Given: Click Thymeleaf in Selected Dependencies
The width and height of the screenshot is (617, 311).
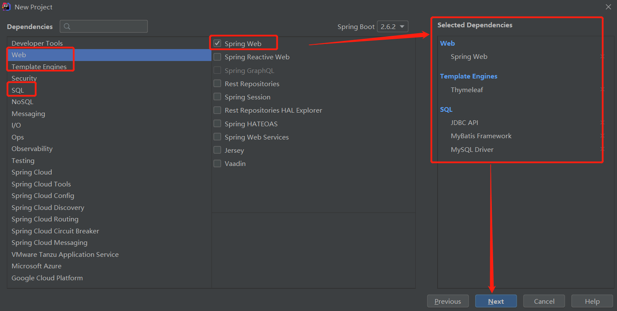Looking at the screenshot, I should pos(467,90).
